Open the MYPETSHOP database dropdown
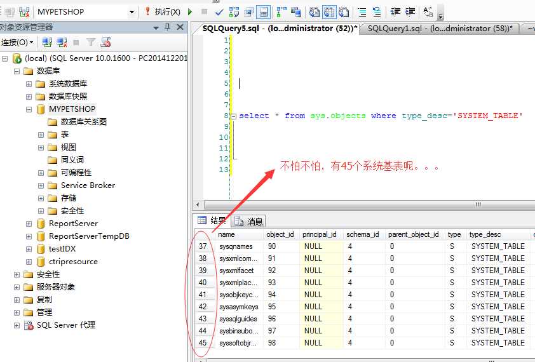This screenshot has width=535, height=362. click(x=132, y=12)
